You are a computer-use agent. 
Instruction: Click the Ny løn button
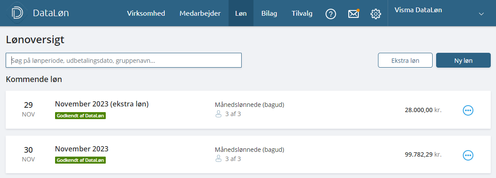click(463, 60)
